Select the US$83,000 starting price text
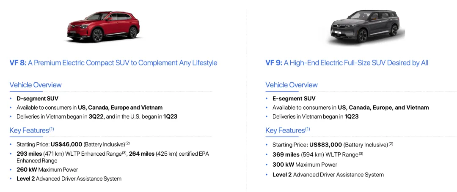Image resolution: width=457 pixels, height=192 pixels. (325, 144)
